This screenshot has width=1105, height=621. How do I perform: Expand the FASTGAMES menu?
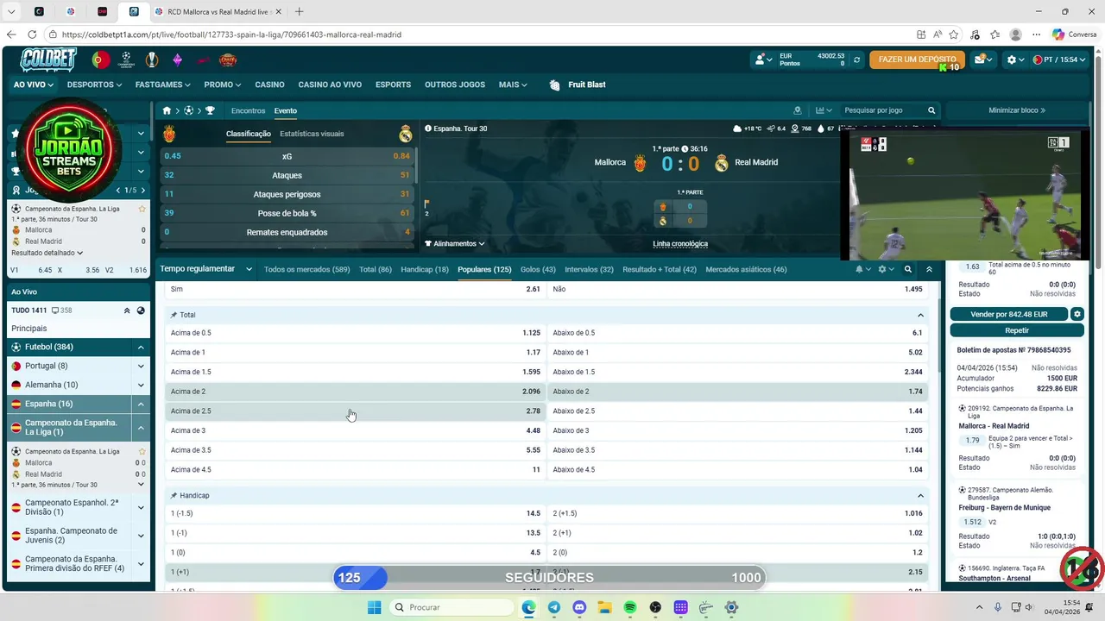pyautogui.click(x=163, y=85)
